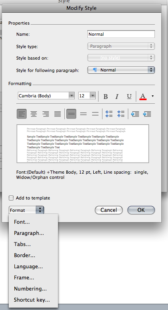Screen dimensions: 168x310
Task: Toggle Underline formatting button
Action: [x=129, y=96]
